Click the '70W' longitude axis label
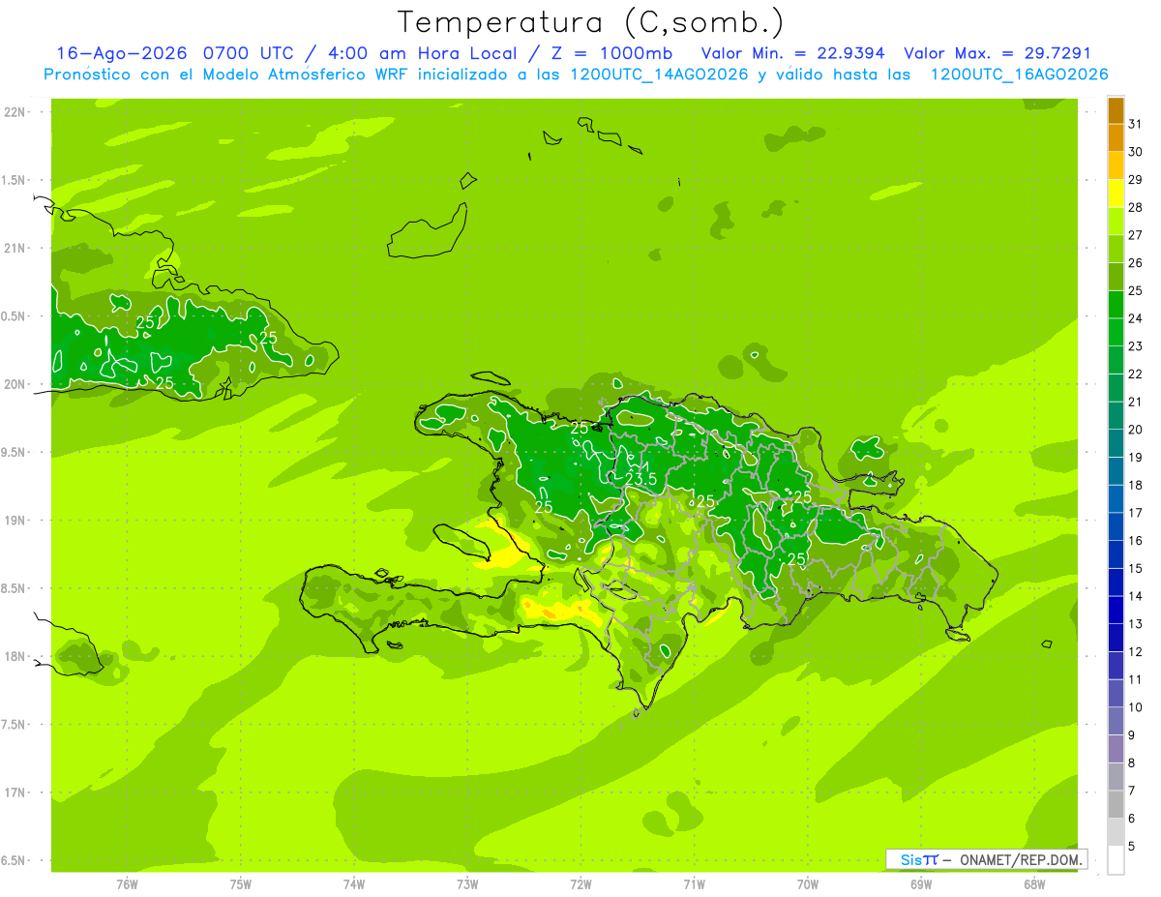Image resolution: width=1161 pixels, height=897 pixels. [x=808, y=883]
